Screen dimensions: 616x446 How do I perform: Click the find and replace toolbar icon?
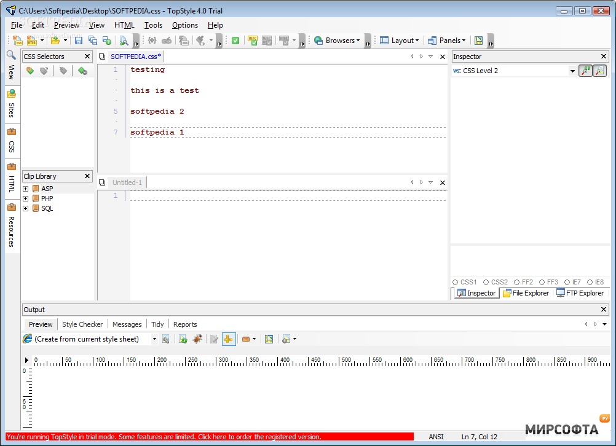click(124, 41)
